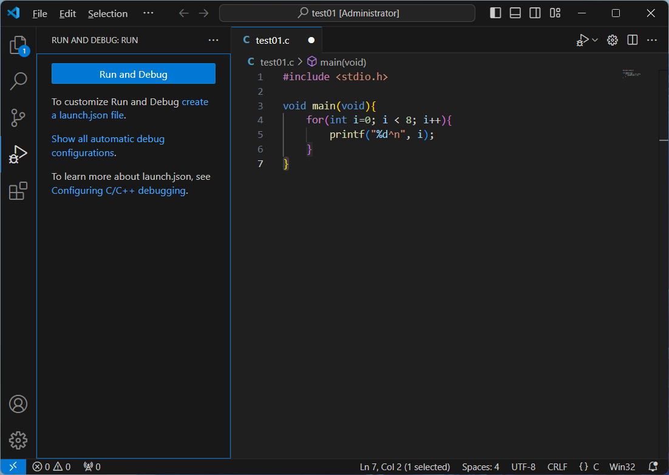669x475 pixels.
Task: Open the Manage gear icon
Action: click(x=18, y=440)
